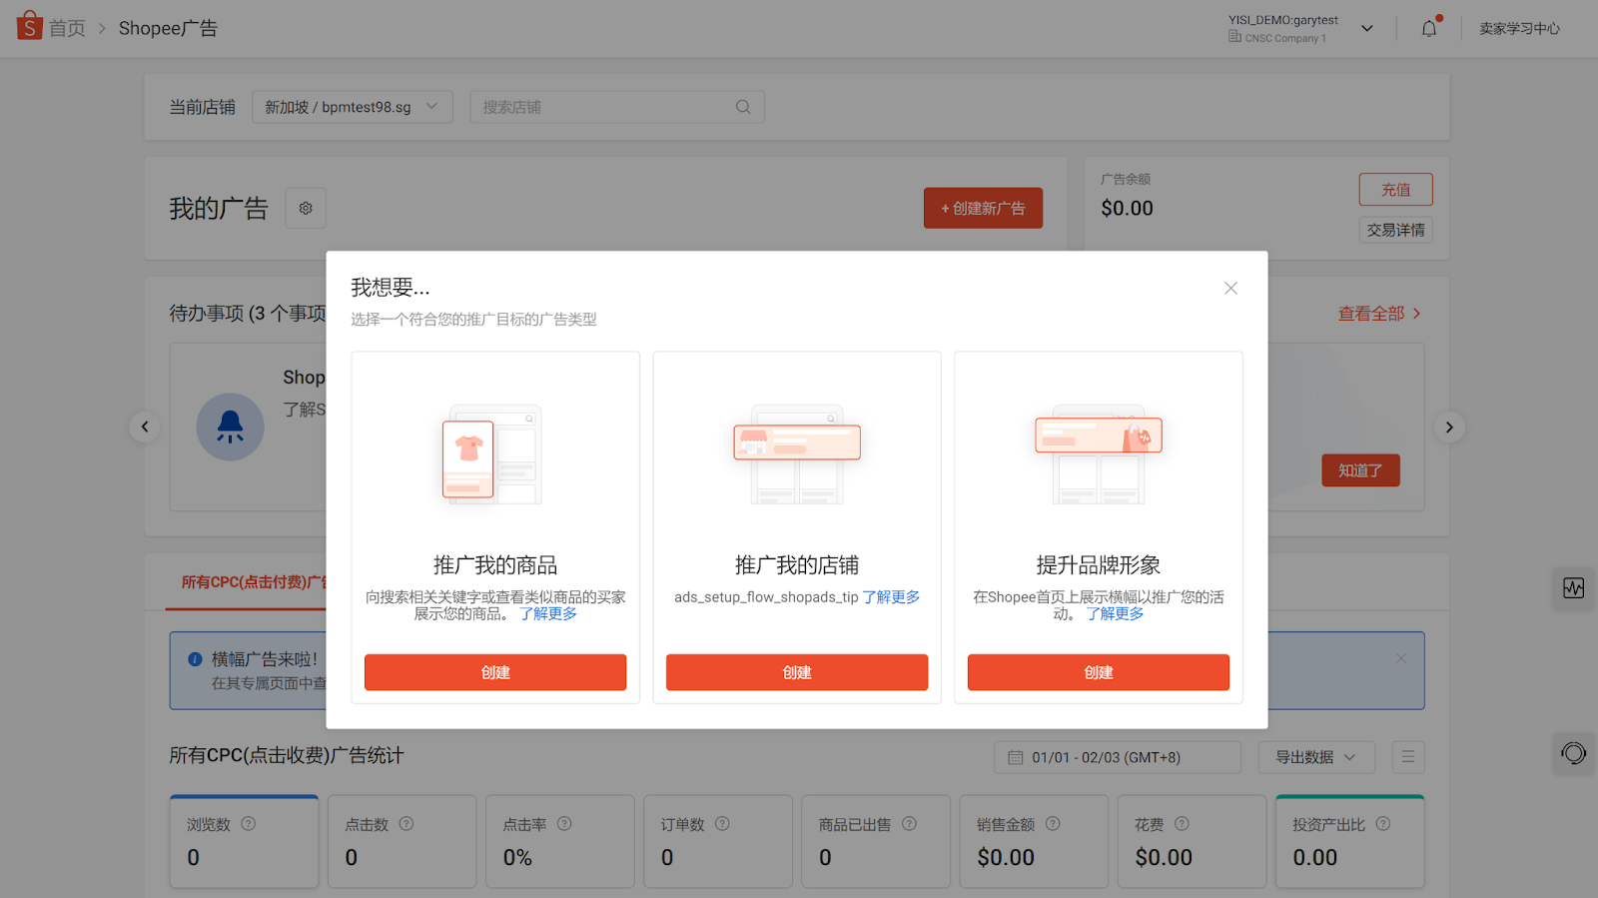Open the activity monitor floating icon
The width and height of the screenshot is (1598, 898).
[x=1574, y=588]
